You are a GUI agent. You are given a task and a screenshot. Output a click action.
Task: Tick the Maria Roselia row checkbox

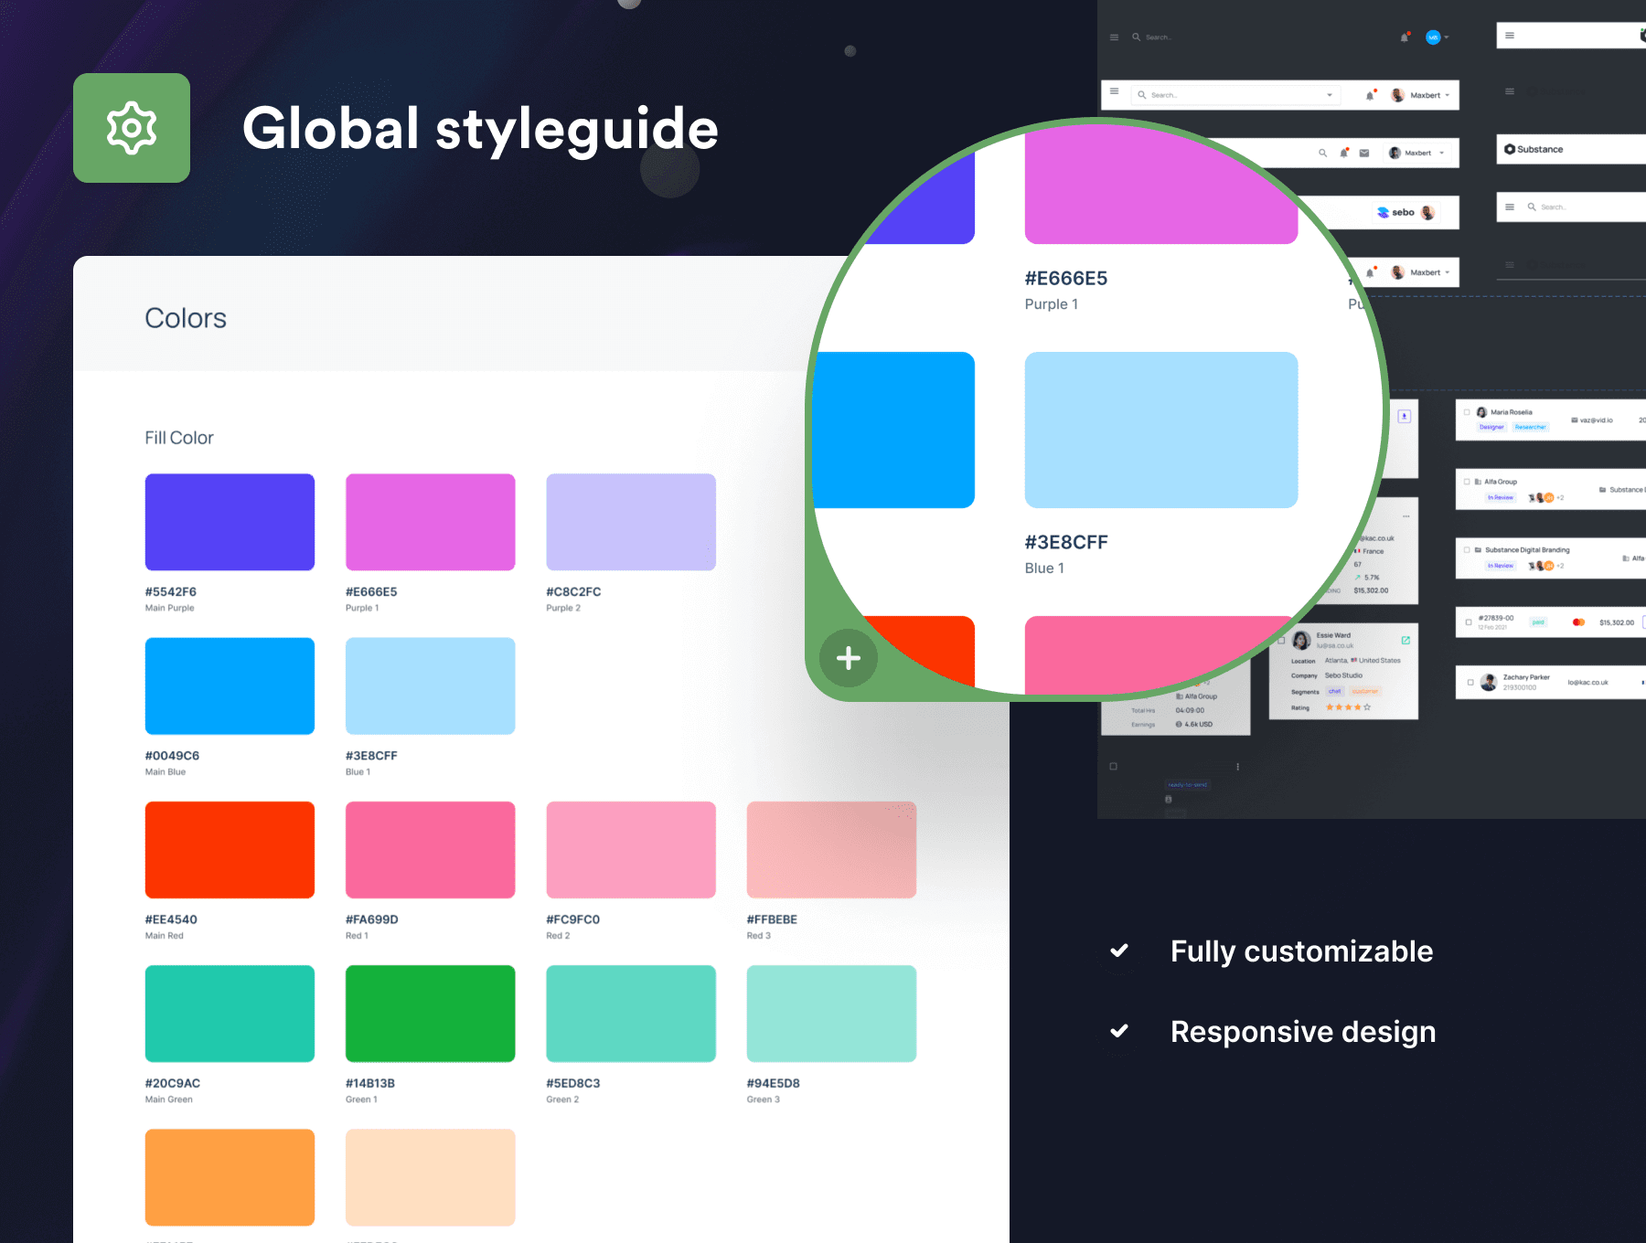tap(1467, 412)
